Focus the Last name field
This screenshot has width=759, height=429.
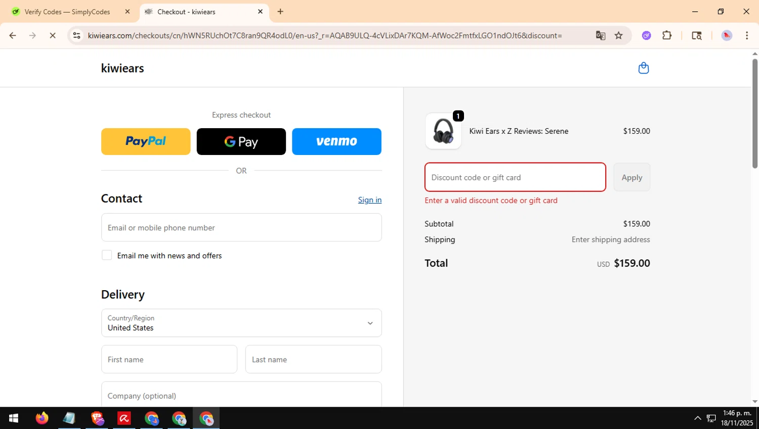(313, 359)
